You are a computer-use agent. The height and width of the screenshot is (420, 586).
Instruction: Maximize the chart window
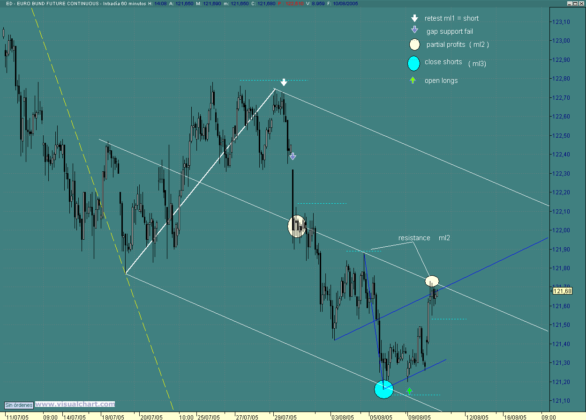(x=576, y=3)
